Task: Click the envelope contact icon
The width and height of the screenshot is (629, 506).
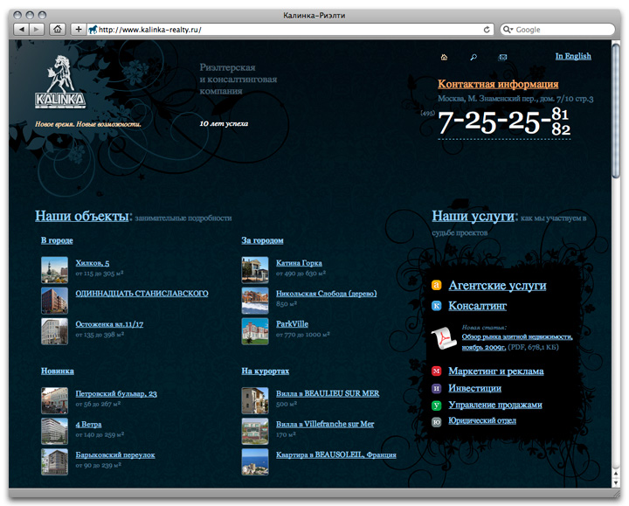Action: point(503,57)
